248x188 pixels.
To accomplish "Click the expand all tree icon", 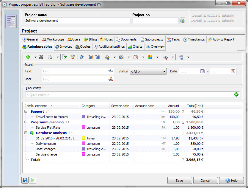I will (x=91, y=57).
